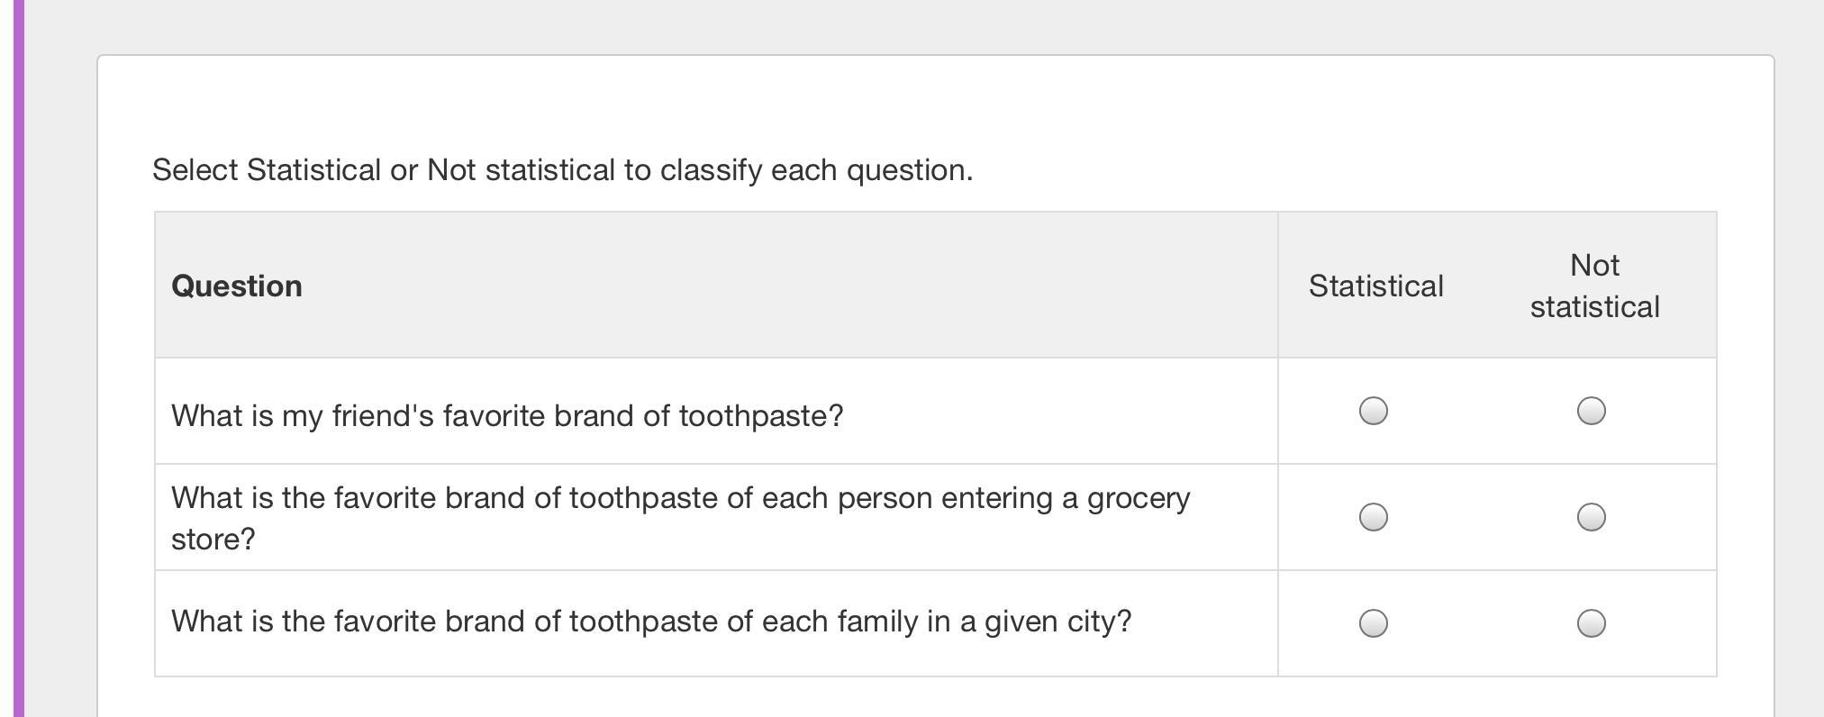This screenshot has height=717, width=1824.
Task: Click the purple vertical bar at left edge
Action: point(19,358)
